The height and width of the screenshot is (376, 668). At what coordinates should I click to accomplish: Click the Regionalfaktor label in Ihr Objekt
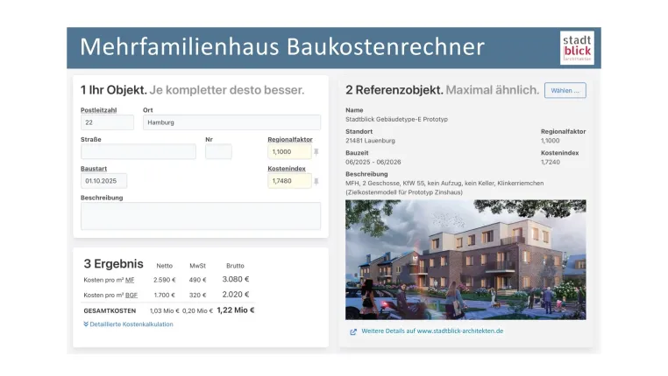pyautogui.click(x=290, y=139)
